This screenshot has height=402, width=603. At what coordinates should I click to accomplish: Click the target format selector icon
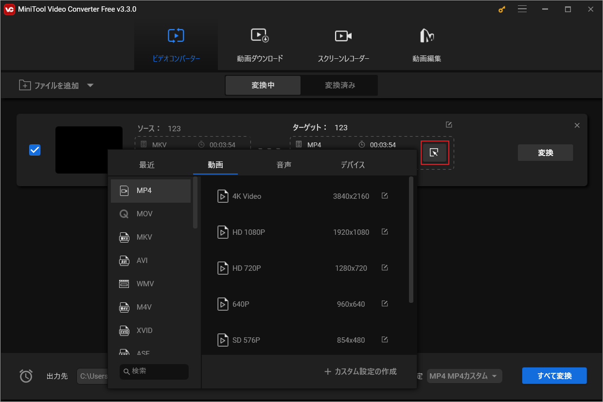[434, 153]
